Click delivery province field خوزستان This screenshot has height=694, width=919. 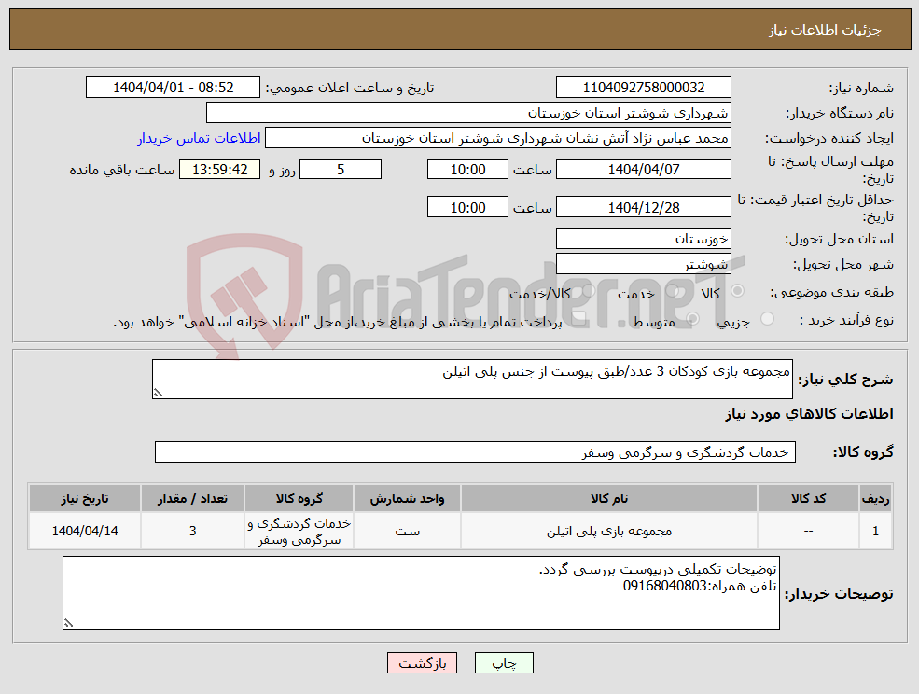coord(644,239)
